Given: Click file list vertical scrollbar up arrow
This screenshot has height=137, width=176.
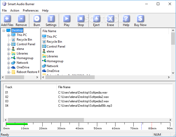Looking at the screenshot, I should pyautogui.click(x=173, y=30).
